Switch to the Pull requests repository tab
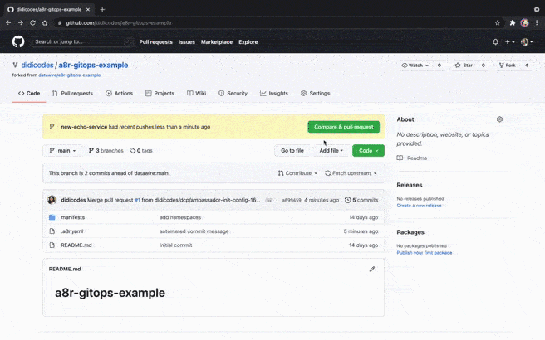This screenshot has height=340, width=545. click(72, 94)
